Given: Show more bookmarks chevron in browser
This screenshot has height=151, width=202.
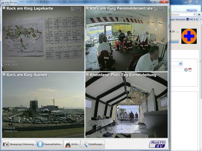Looking at the screenshot, I should tap(200, 19).
